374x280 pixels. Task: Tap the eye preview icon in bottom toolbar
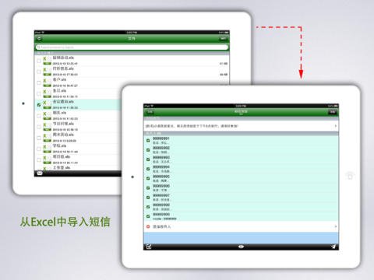241,247
